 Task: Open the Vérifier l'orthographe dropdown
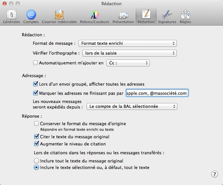[x=128, y=53]
